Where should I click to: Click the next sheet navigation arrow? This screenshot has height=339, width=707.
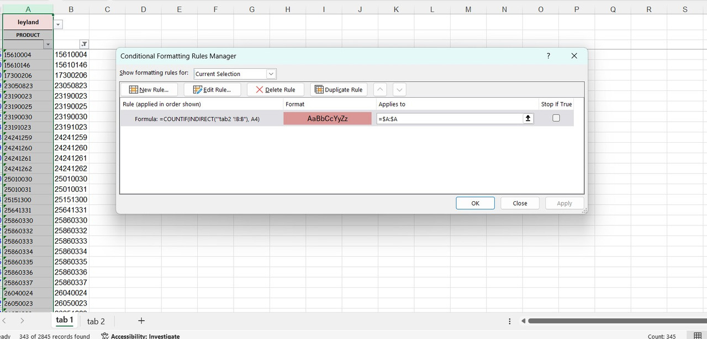(x=22, y=321)
